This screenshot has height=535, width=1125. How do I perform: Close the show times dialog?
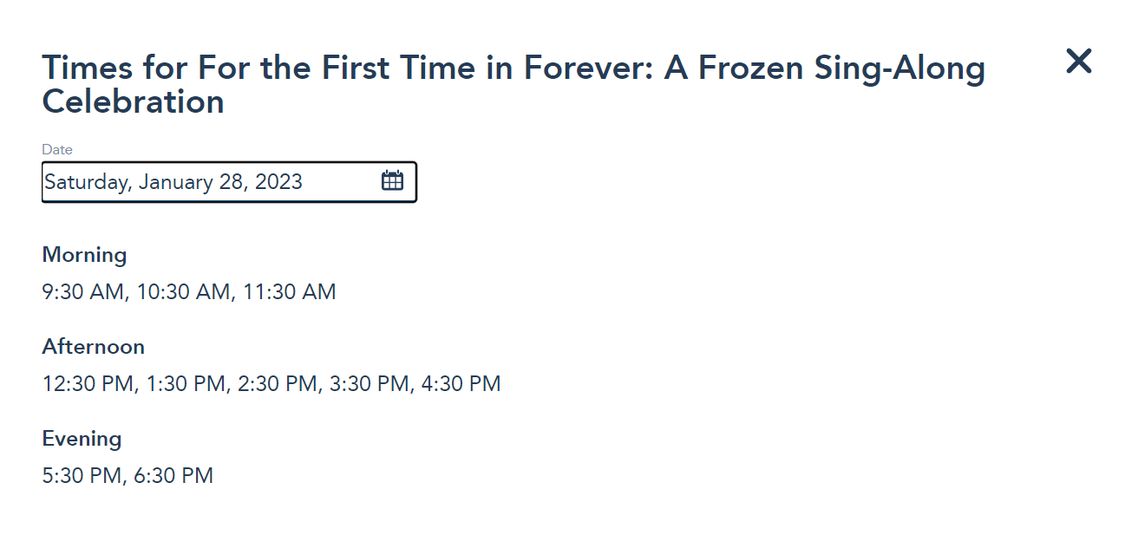pyautogui.click(x=1078, y=62)
